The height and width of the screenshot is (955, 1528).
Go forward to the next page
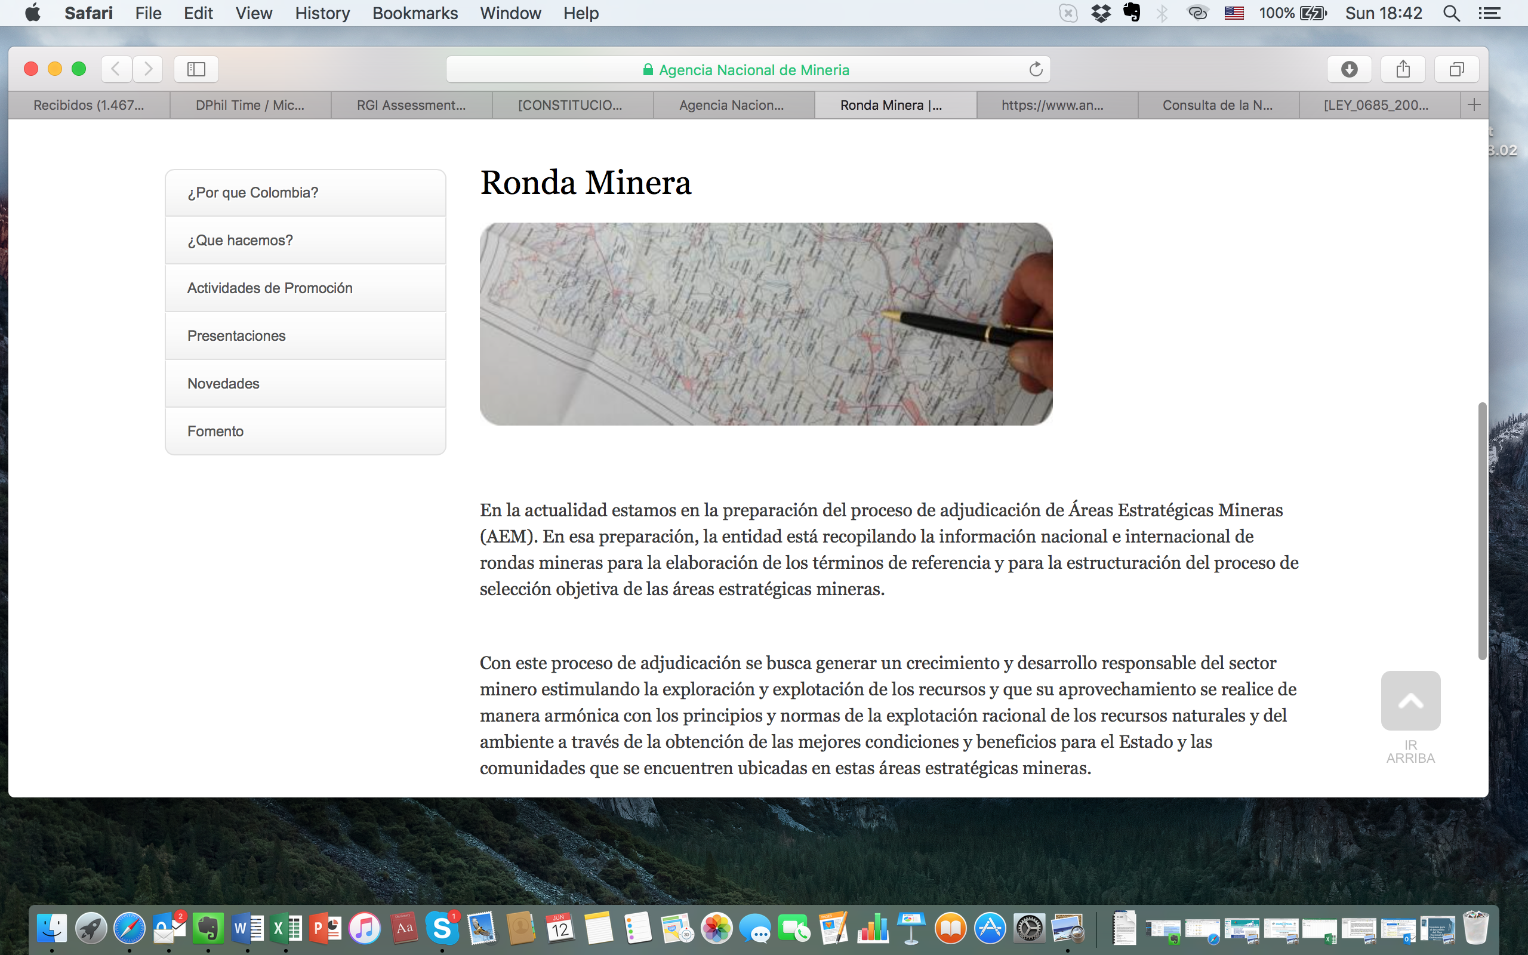point(148,69)
